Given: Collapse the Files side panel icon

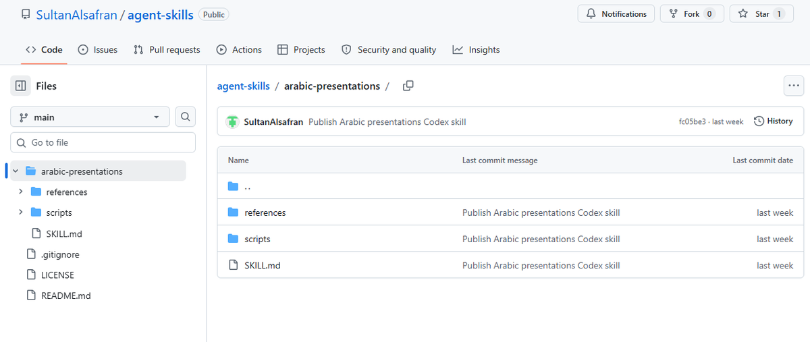Looking at the screenshot, I should (20, 86).
